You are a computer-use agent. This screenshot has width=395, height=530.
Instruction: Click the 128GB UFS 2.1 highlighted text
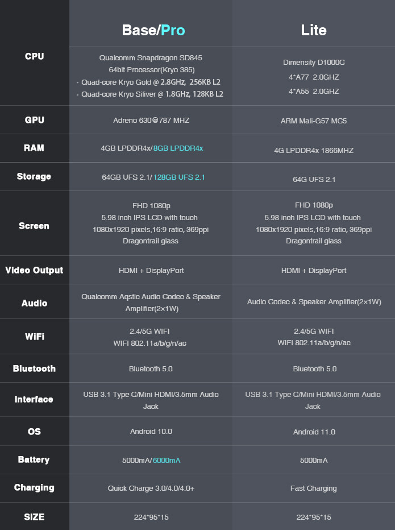point(179,177)
